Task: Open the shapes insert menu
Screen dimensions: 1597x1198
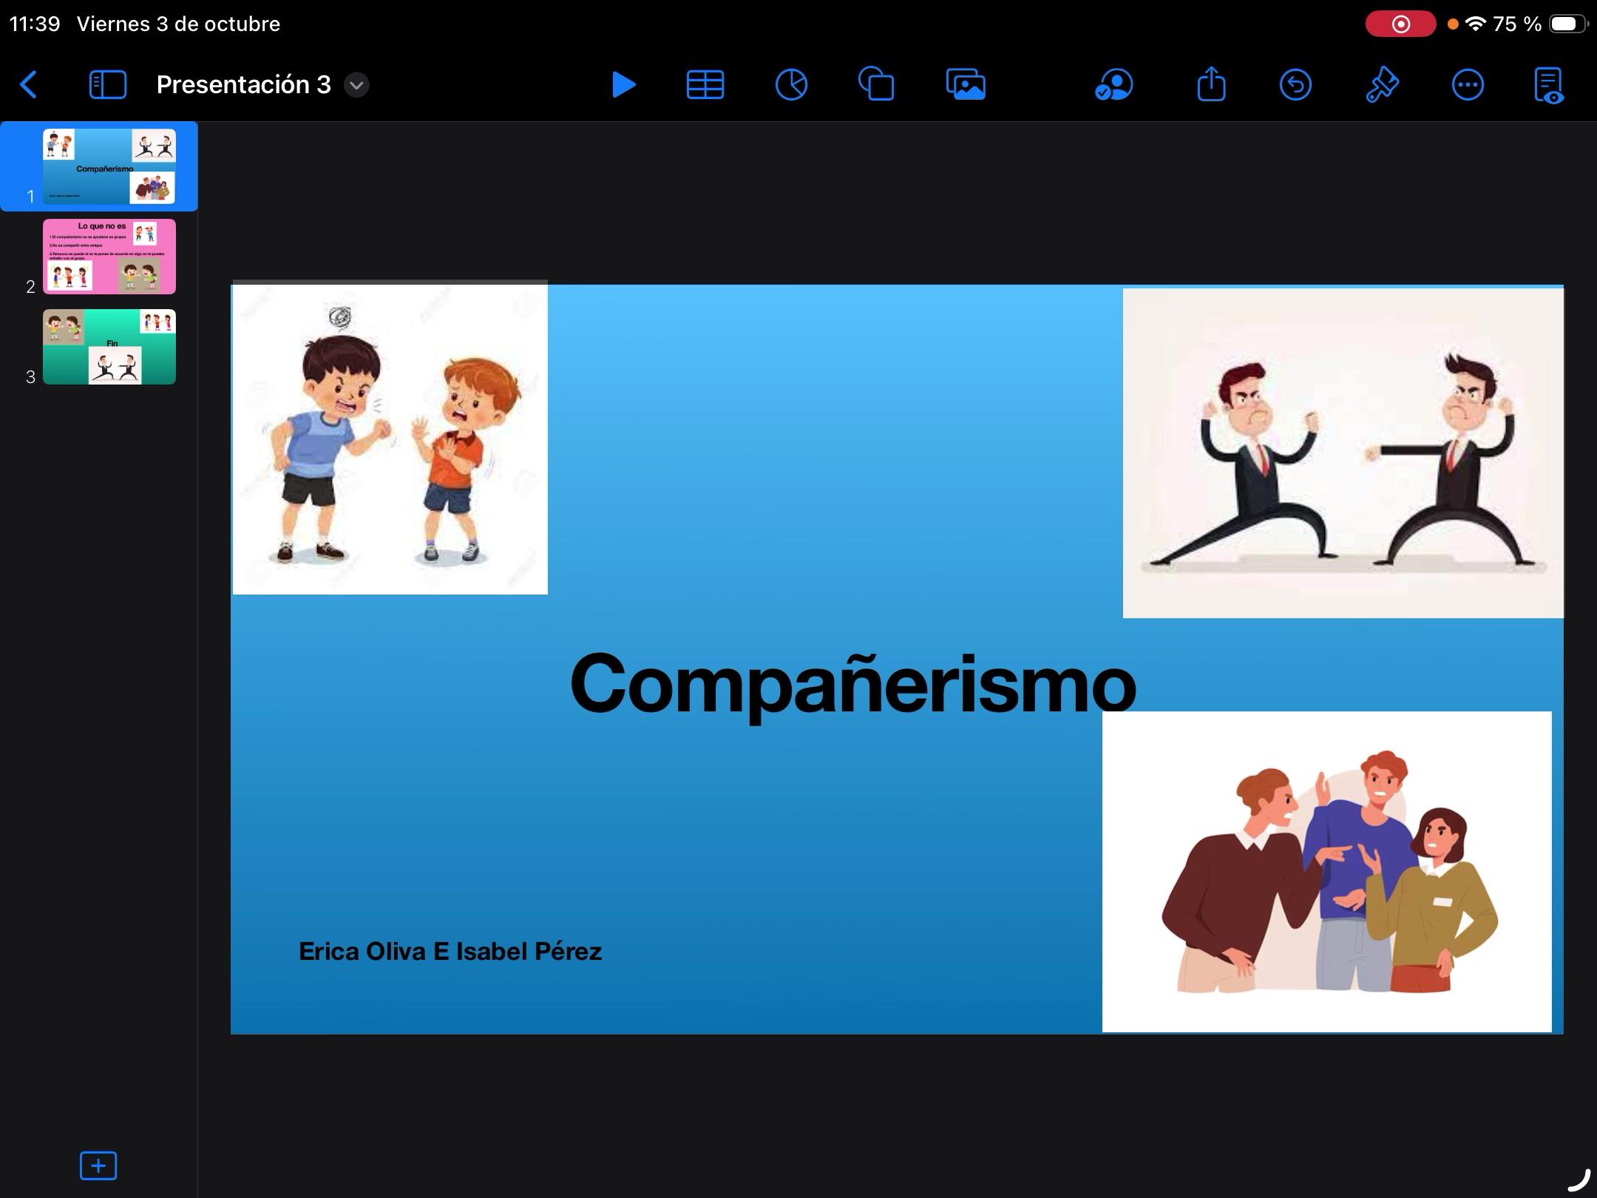Action: point(876,85)
